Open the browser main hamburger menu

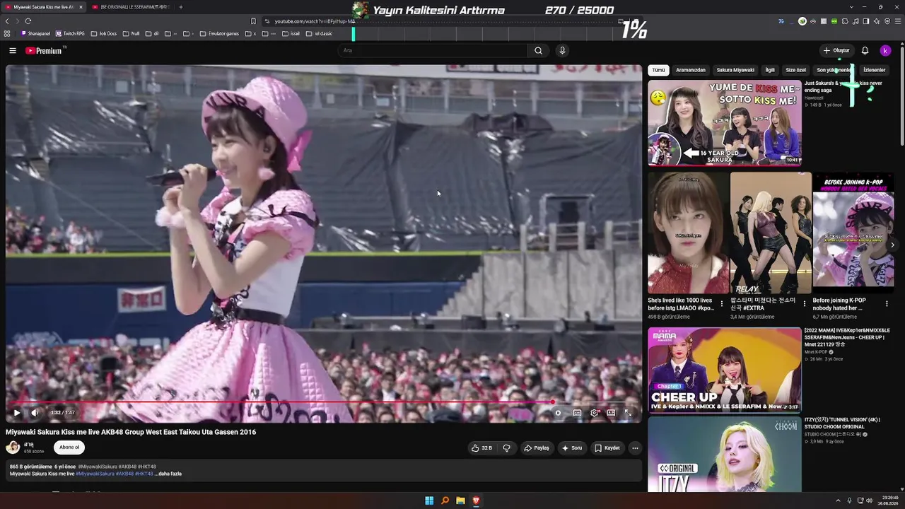click(x=898, y=21)
